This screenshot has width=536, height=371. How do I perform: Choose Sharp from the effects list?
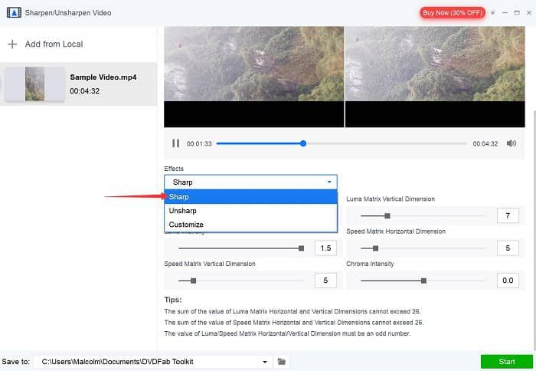click(250, 197)
